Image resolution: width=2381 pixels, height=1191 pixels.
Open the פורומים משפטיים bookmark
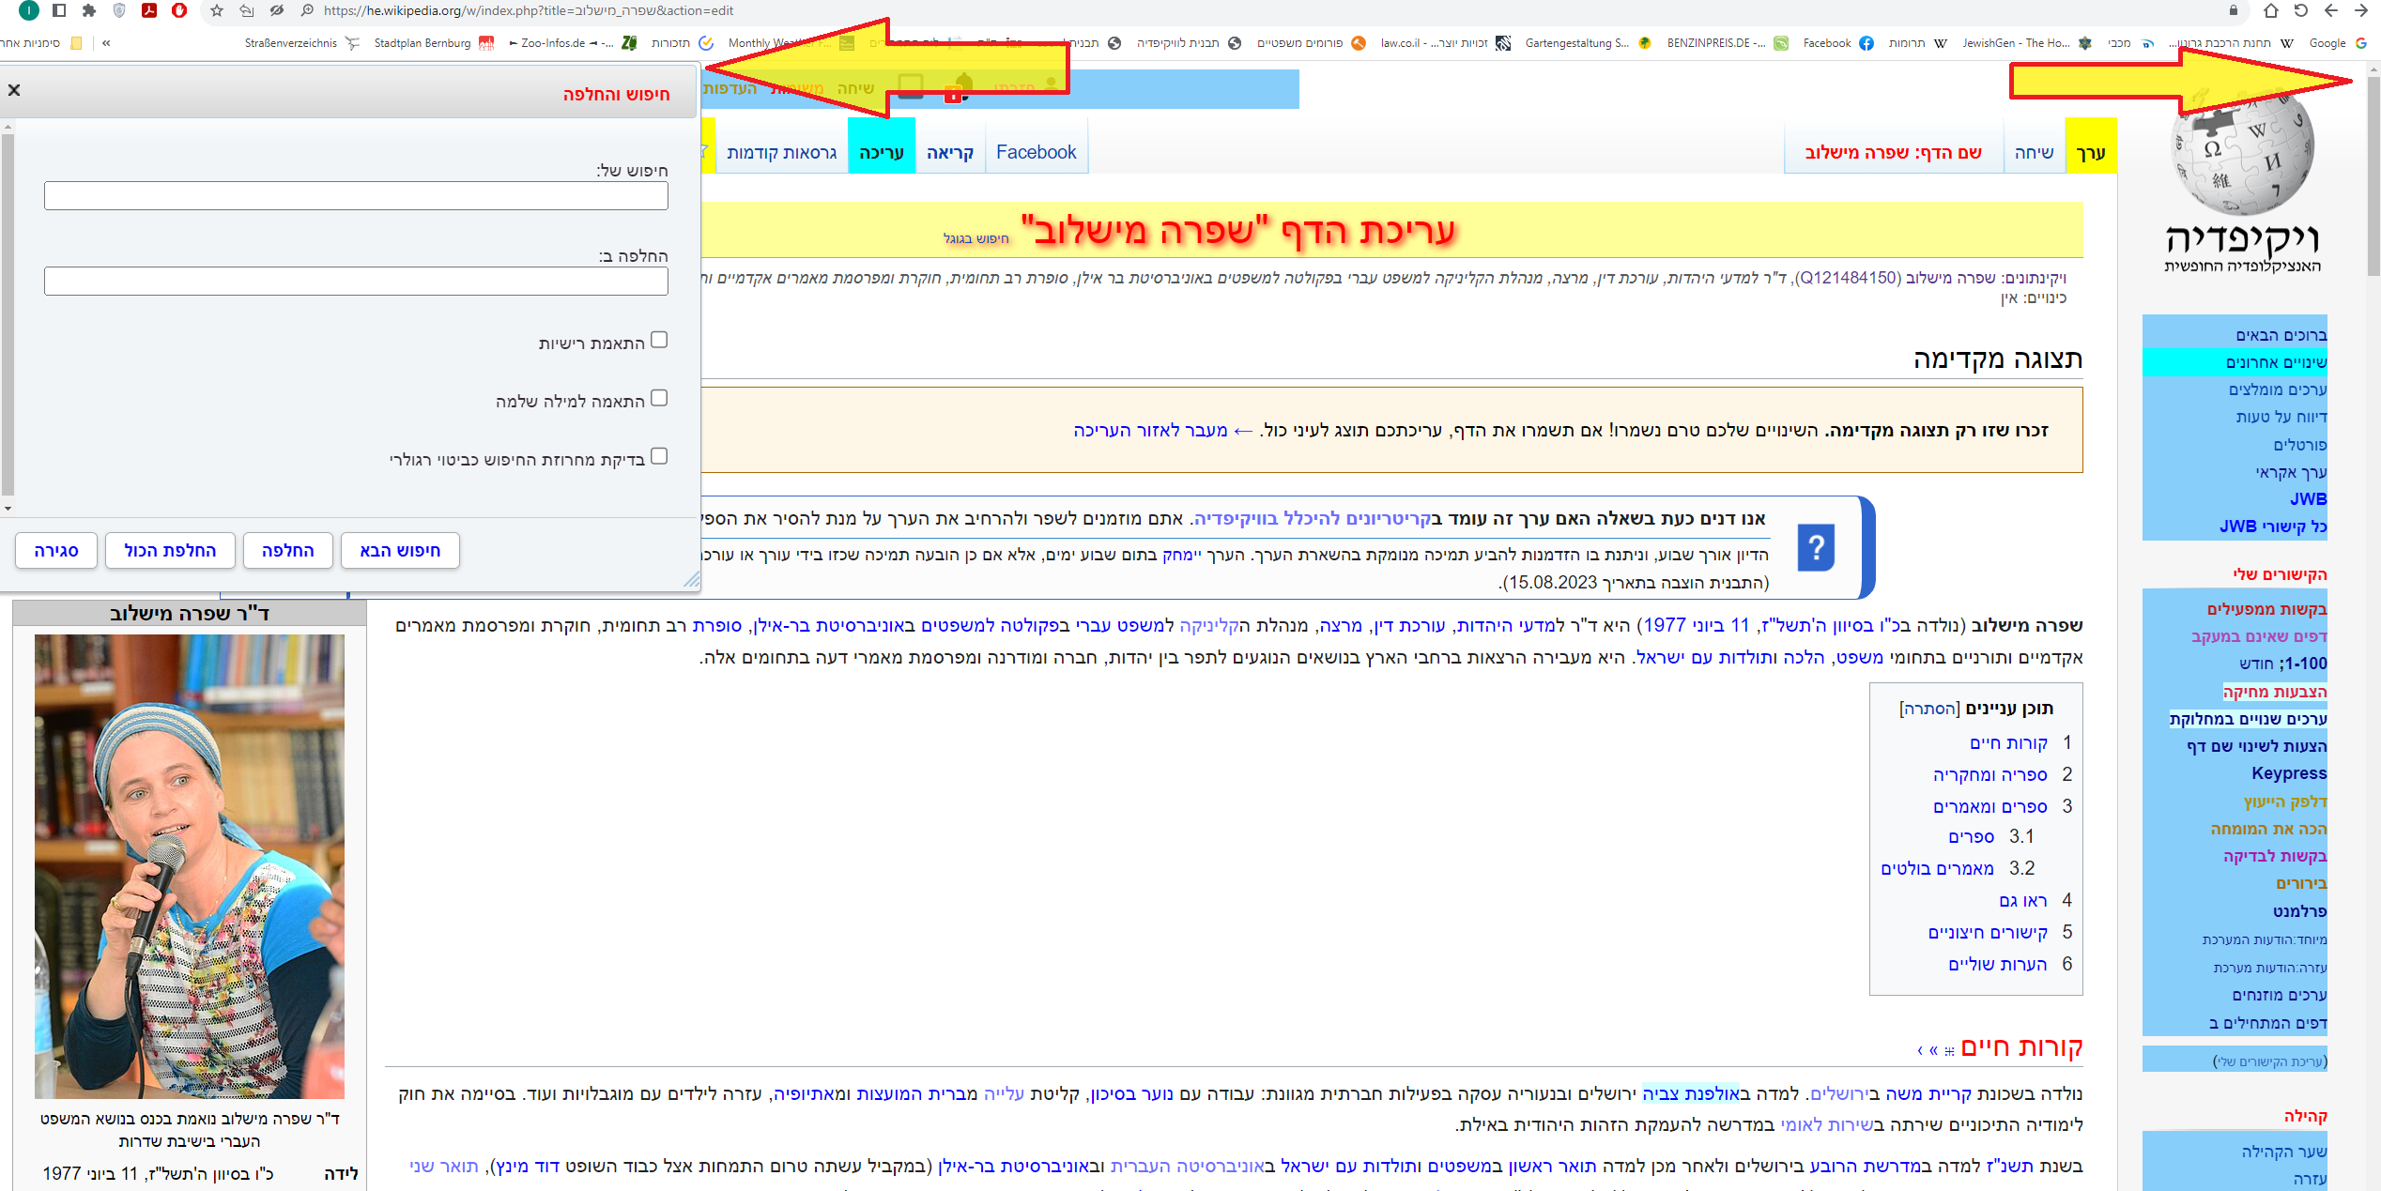click(x=1311, y=43)
